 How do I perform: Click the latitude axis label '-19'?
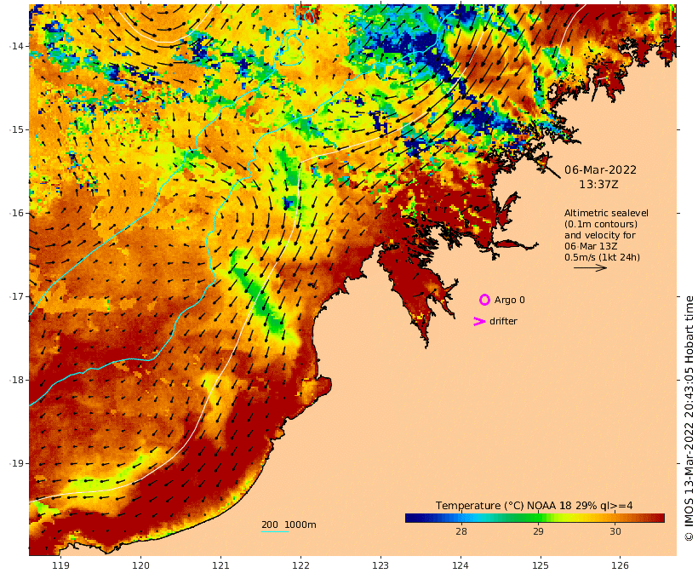(16, 463)
